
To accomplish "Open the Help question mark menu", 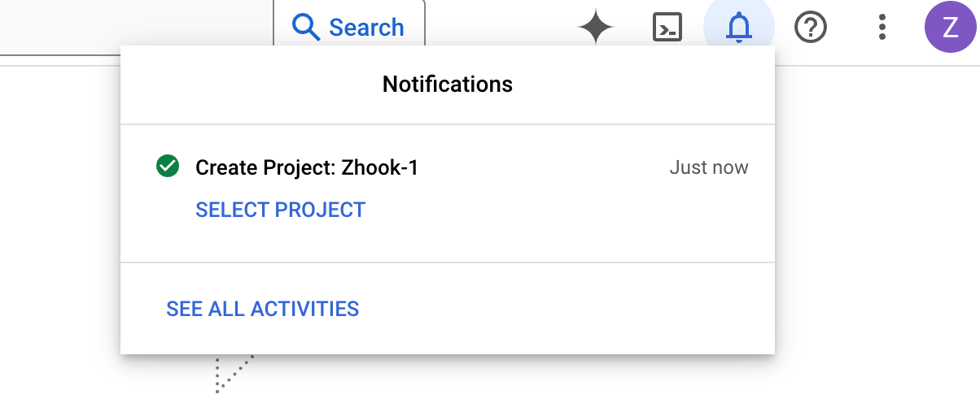I will pyautogui.click(x=810, y=28).
